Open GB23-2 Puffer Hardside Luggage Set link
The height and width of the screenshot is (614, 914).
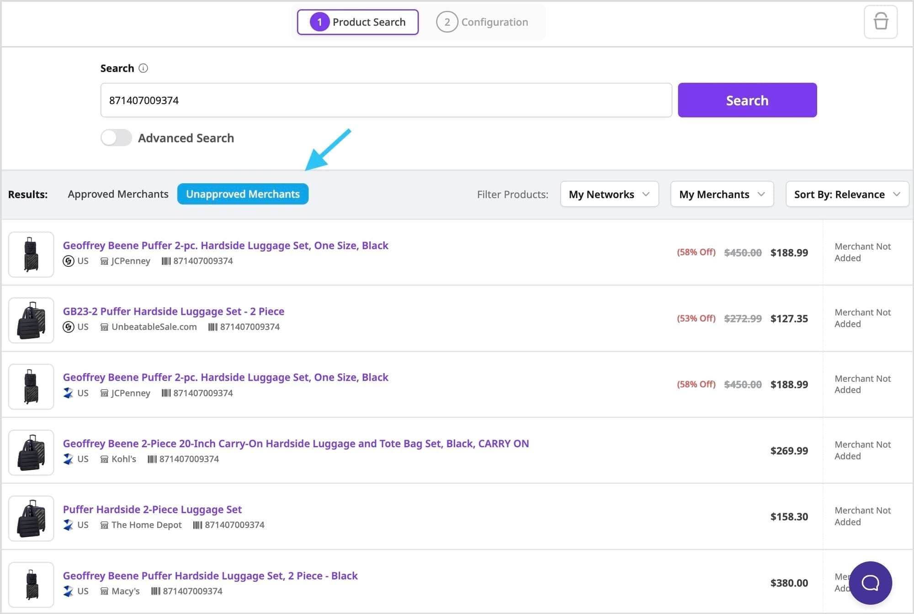click(173, 311)
